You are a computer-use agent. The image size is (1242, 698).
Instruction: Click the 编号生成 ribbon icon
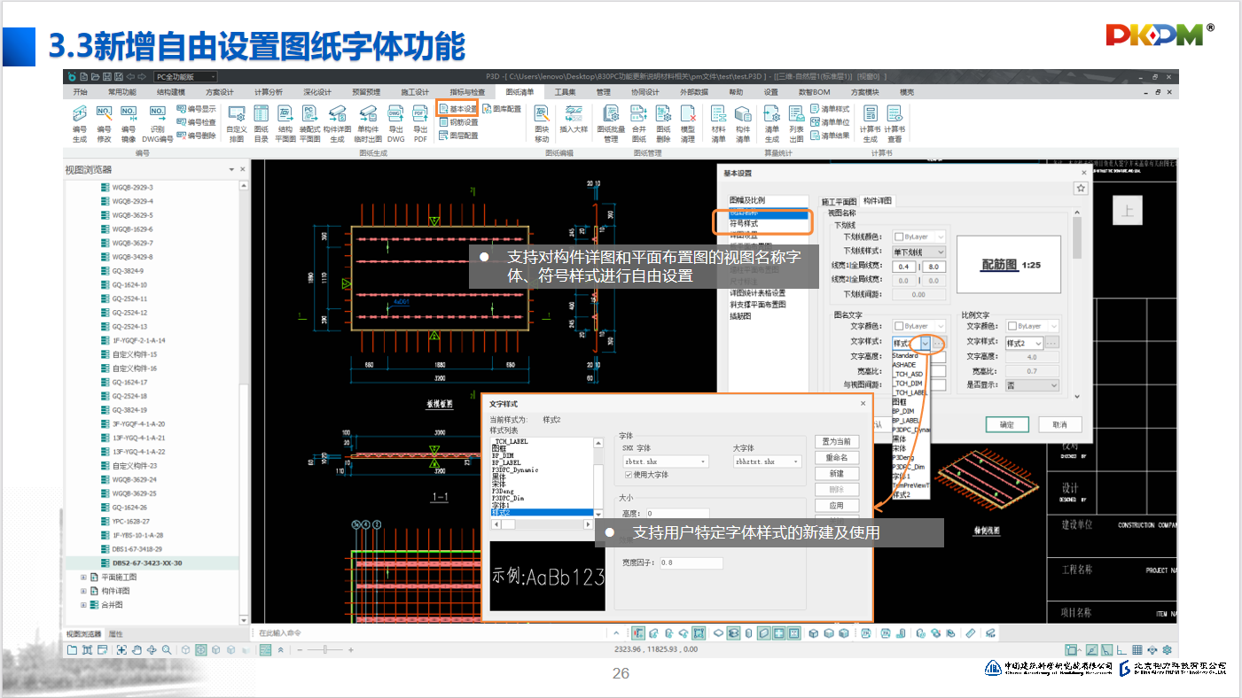(x=80, y=123)
